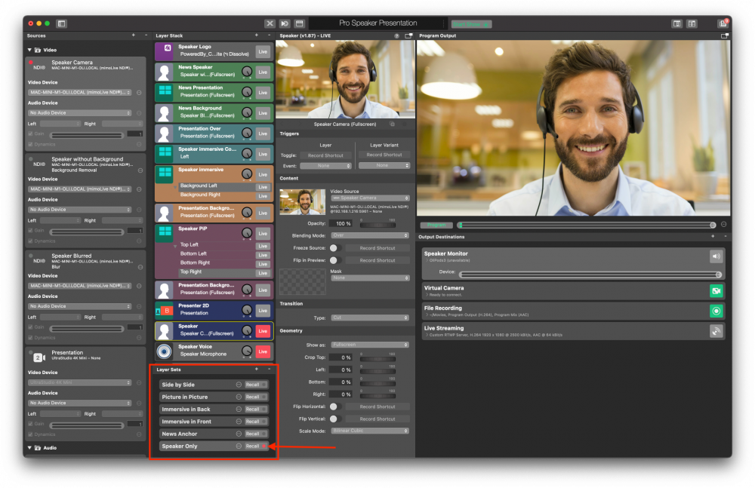Toggle the sources sidebar icon in the title bar

point(61,23)
